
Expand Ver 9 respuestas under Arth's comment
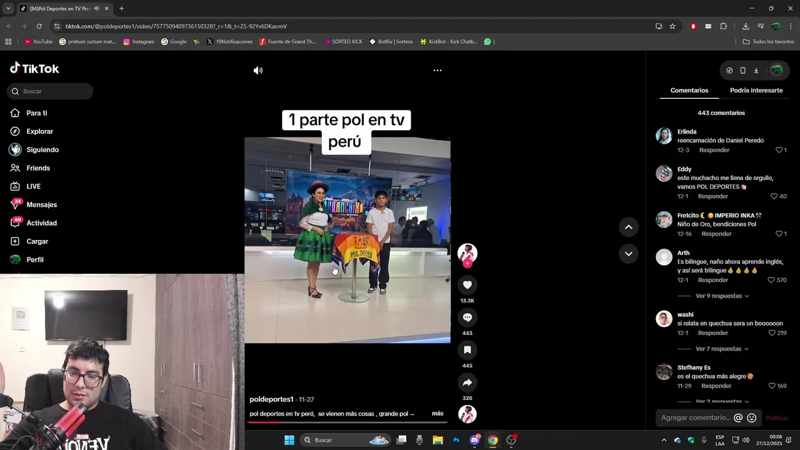(722, 296)
